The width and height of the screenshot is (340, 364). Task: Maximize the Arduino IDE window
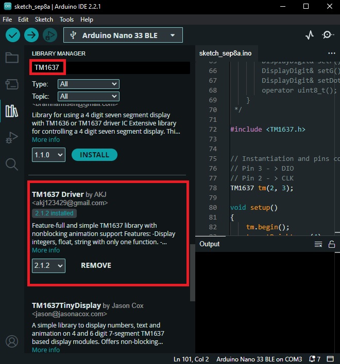point(306,6)
